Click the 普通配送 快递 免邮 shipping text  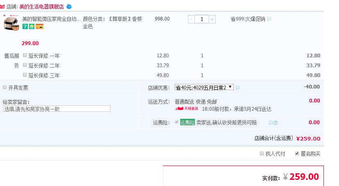click(196, 102)
